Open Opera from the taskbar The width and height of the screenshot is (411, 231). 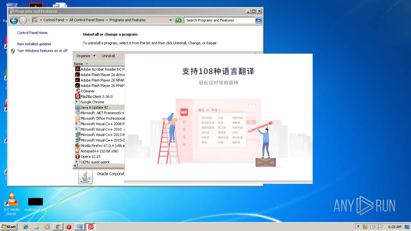69,227
